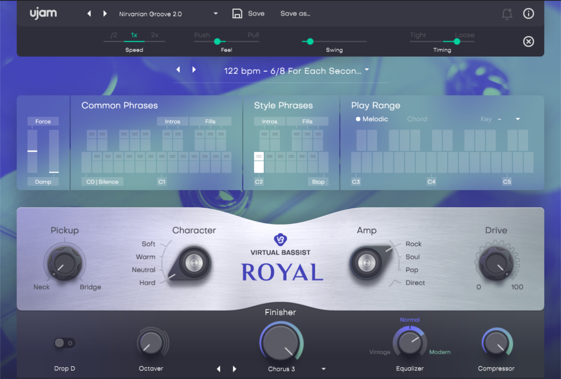
Task: Set Character to Neutral
Action: click(x=143, y=270)
